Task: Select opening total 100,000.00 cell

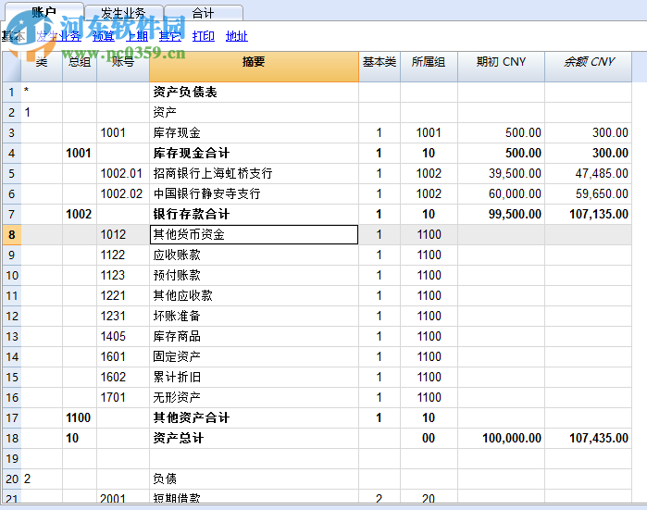Action: click(x=501, y=438)
